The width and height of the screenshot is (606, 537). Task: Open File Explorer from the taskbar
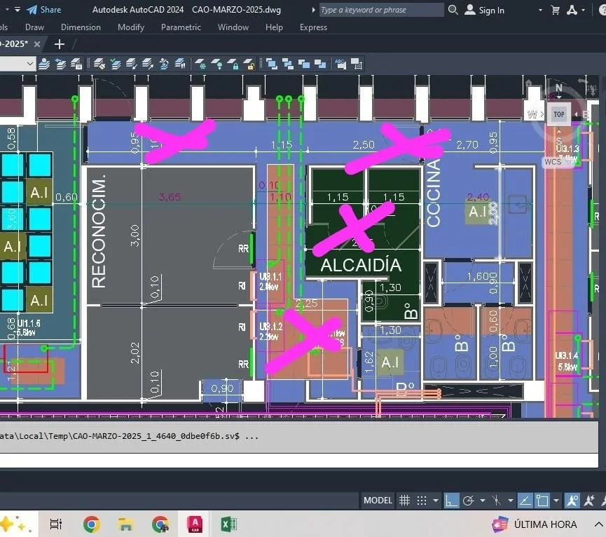[x=125, y=524]
